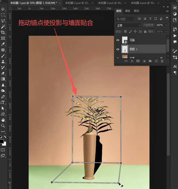This screenshot has width=178, height=189.
Task: Select the Rectangular Marquee tool
Action: click(x=3, y=15)
